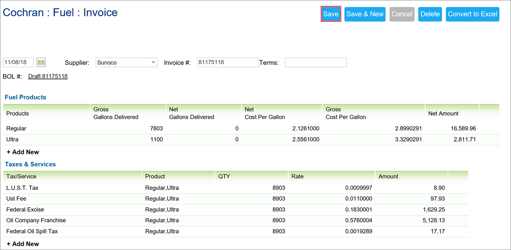This screenshot has width=511, height=250.
Task: Click Oil Company Franchise amount 5,128.13
Action: [x=434, y=220]
